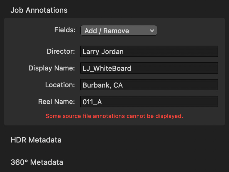Viewport: 229px width, 172px height.
Task: Collapse the Job Annotations section header
Action: coord(39,10)
